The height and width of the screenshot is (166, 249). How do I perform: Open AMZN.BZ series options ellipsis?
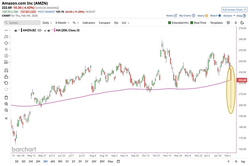19,30
